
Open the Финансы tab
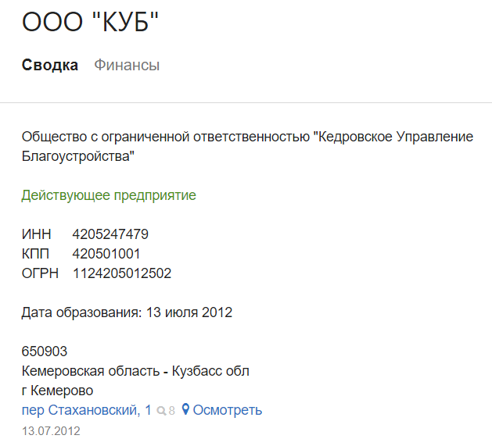[x=127, y=65]
